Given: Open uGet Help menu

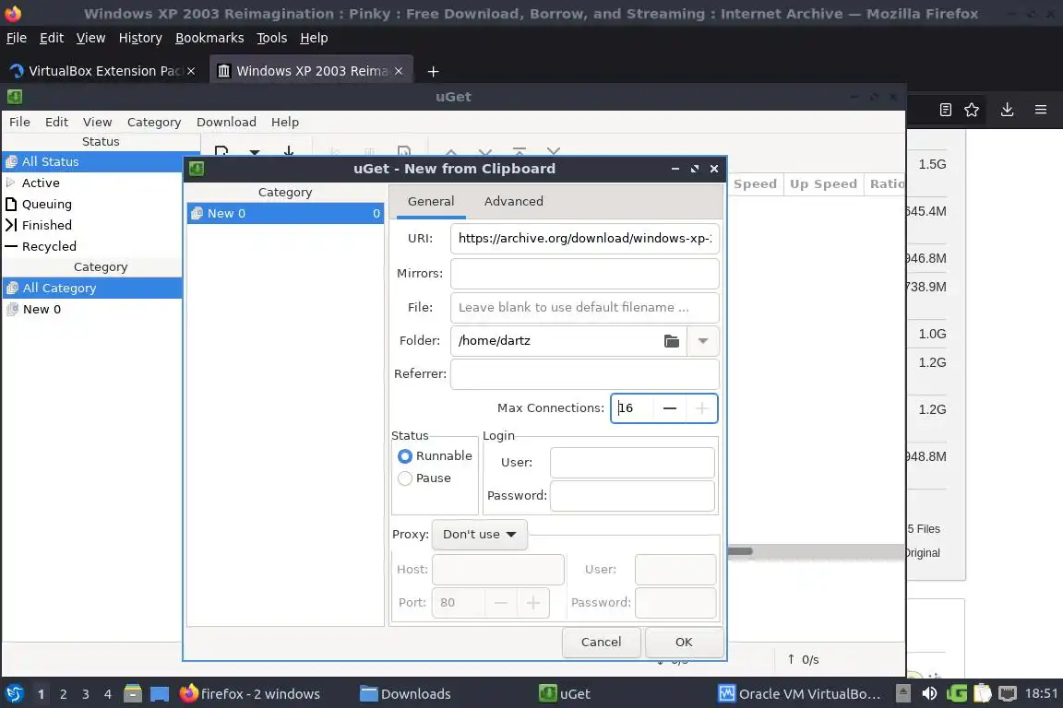Looking at the screenshot, I should (x=285, y=122).
